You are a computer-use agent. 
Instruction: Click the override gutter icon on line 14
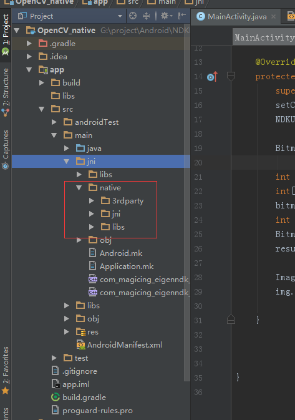pyautogui.click(x=212, y=77)
